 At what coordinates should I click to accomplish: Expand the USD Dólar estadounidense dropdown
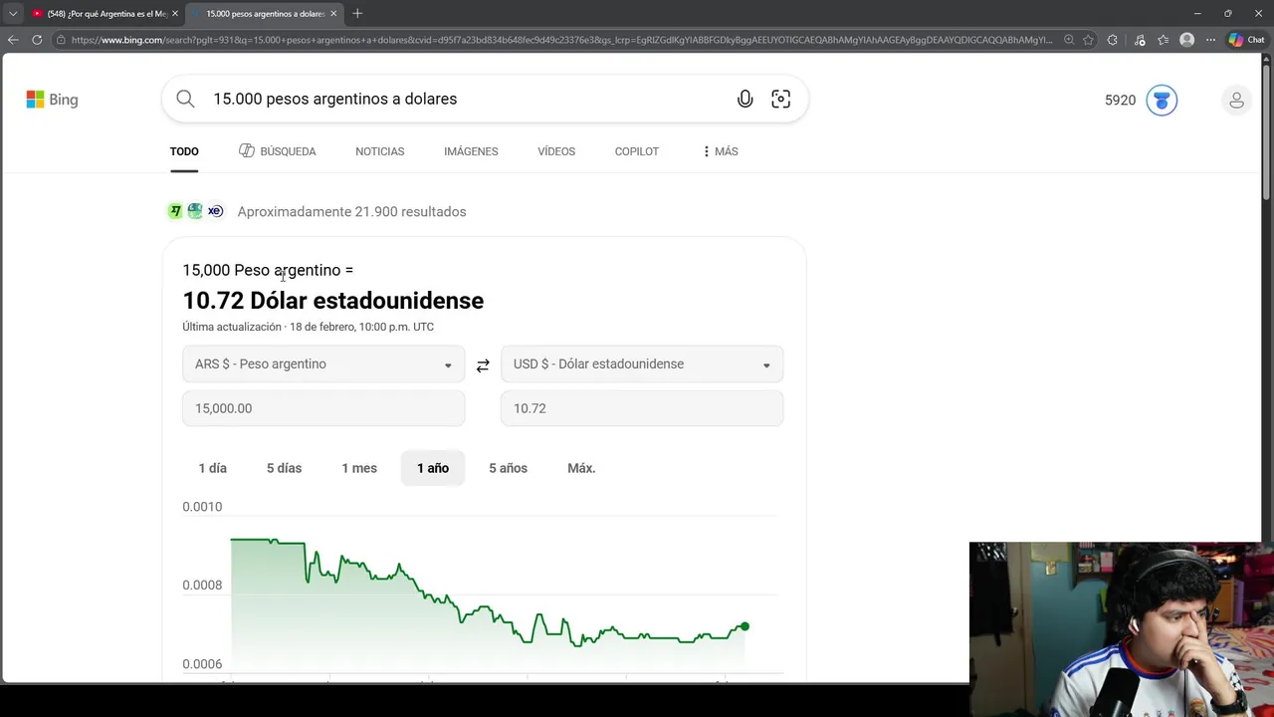(x=642, y=364)
